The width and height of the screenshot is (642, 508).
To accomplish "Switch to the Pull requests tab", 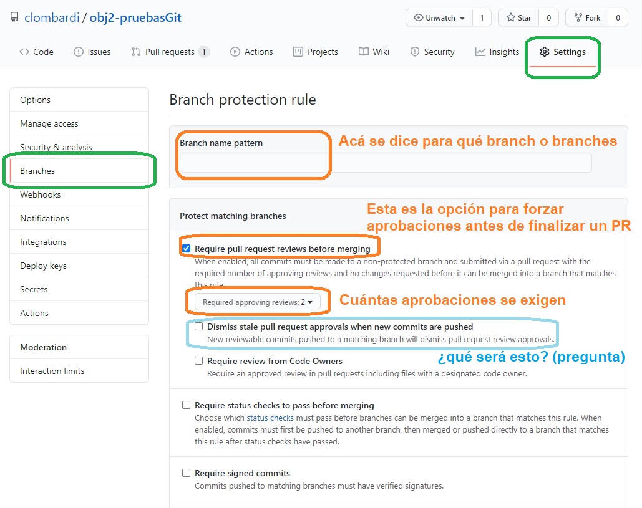I will 170,52.
